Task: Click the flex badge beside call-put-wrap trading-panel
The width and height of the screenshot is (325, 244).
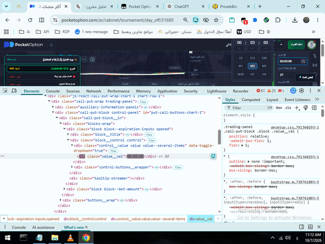Action: point(143,102)
